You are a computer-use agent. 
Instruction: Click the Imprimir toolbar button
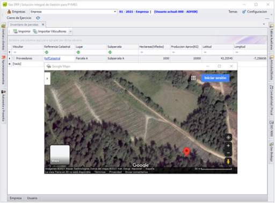[x=22, y=32]
